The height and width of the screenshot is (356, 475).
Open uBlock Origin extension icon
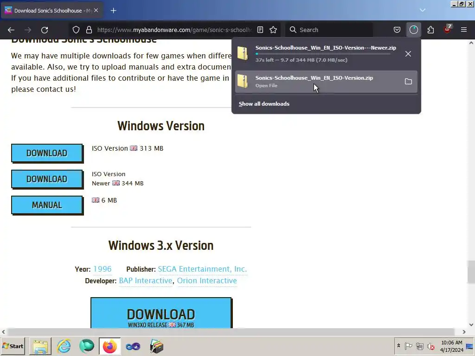click(448, 29)
